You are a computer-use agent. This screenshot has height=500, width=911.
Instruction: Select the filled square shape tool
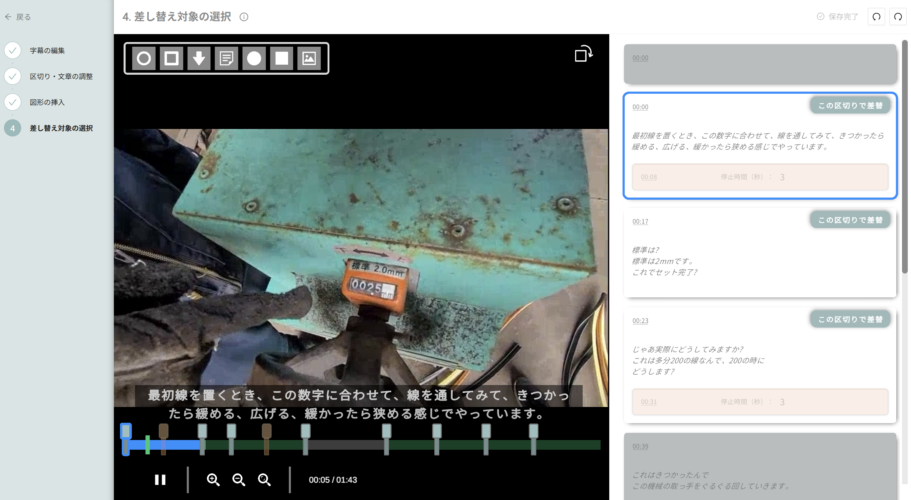[x=282, y=58]
